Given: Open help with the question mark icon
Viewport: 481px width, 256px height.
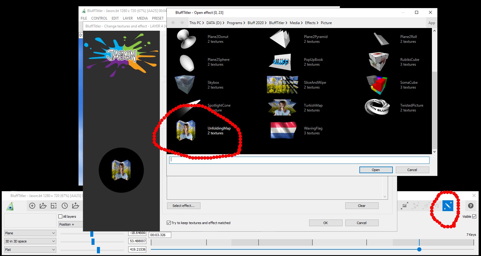Looking at the screenshot, I should [x=471, y=206].
